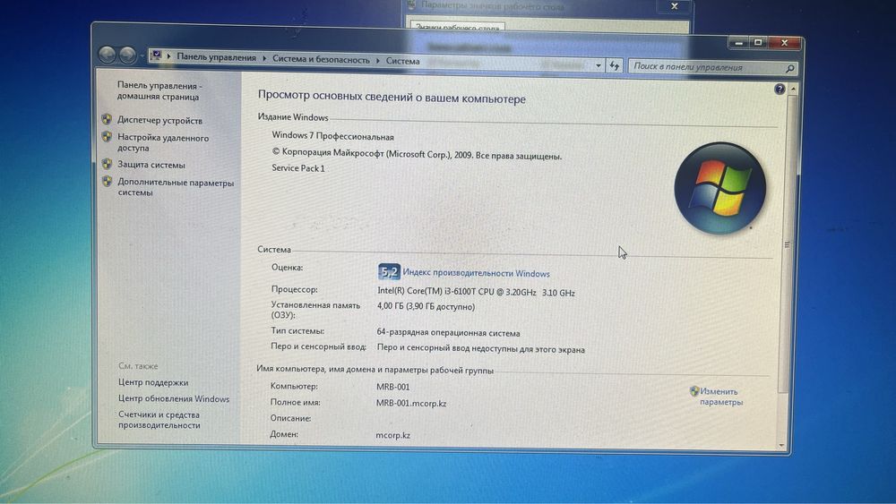
Task: Open Центр обновления Windows link
Action: pos(174,399)
